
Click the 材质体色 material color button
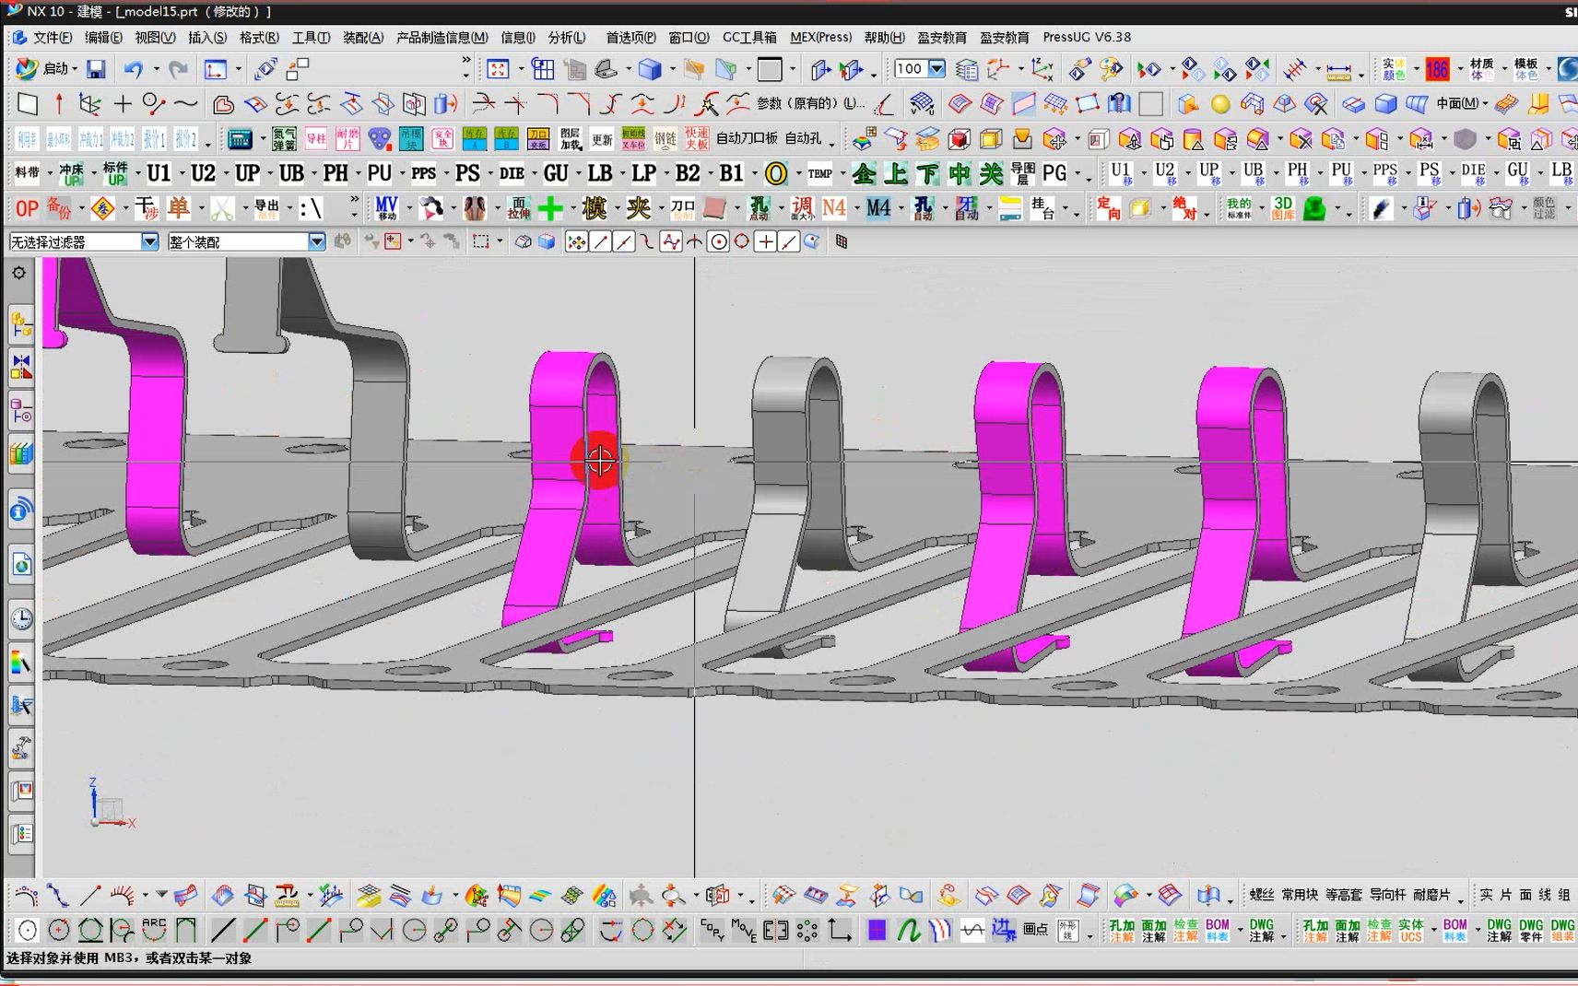tap(1482, 69)
